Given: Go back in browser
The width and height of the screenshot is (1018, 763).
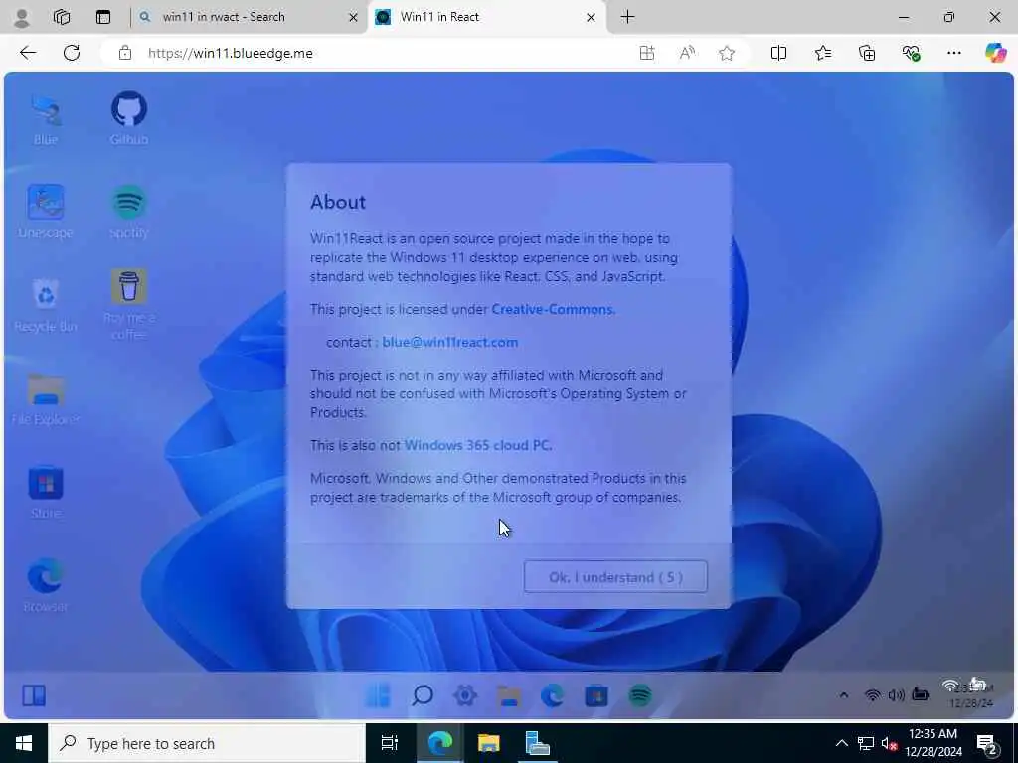Looking at the screenshot, I should [x=27, y=53].
